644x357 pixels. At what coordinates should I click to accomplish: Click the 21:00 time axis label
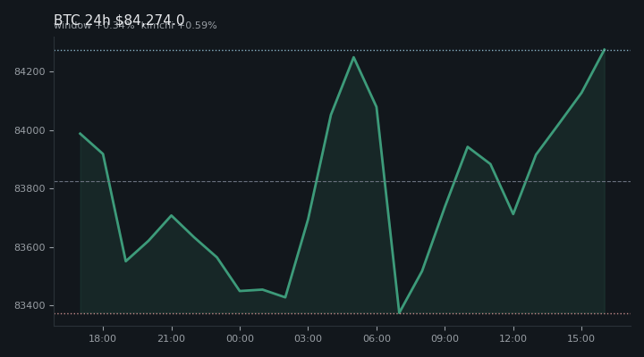pos(171,338)
